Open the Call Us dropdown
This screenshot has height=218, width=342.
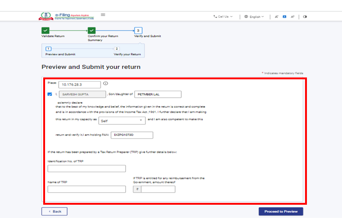(x=223, y=17)
